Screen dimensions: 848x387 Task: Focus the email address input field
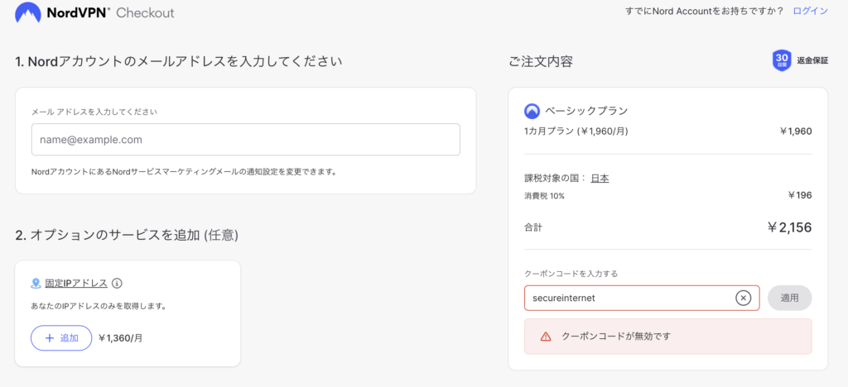click(x=245, y=140)
